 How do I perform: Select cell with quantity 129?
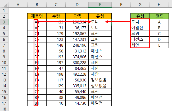click(56, 86)
